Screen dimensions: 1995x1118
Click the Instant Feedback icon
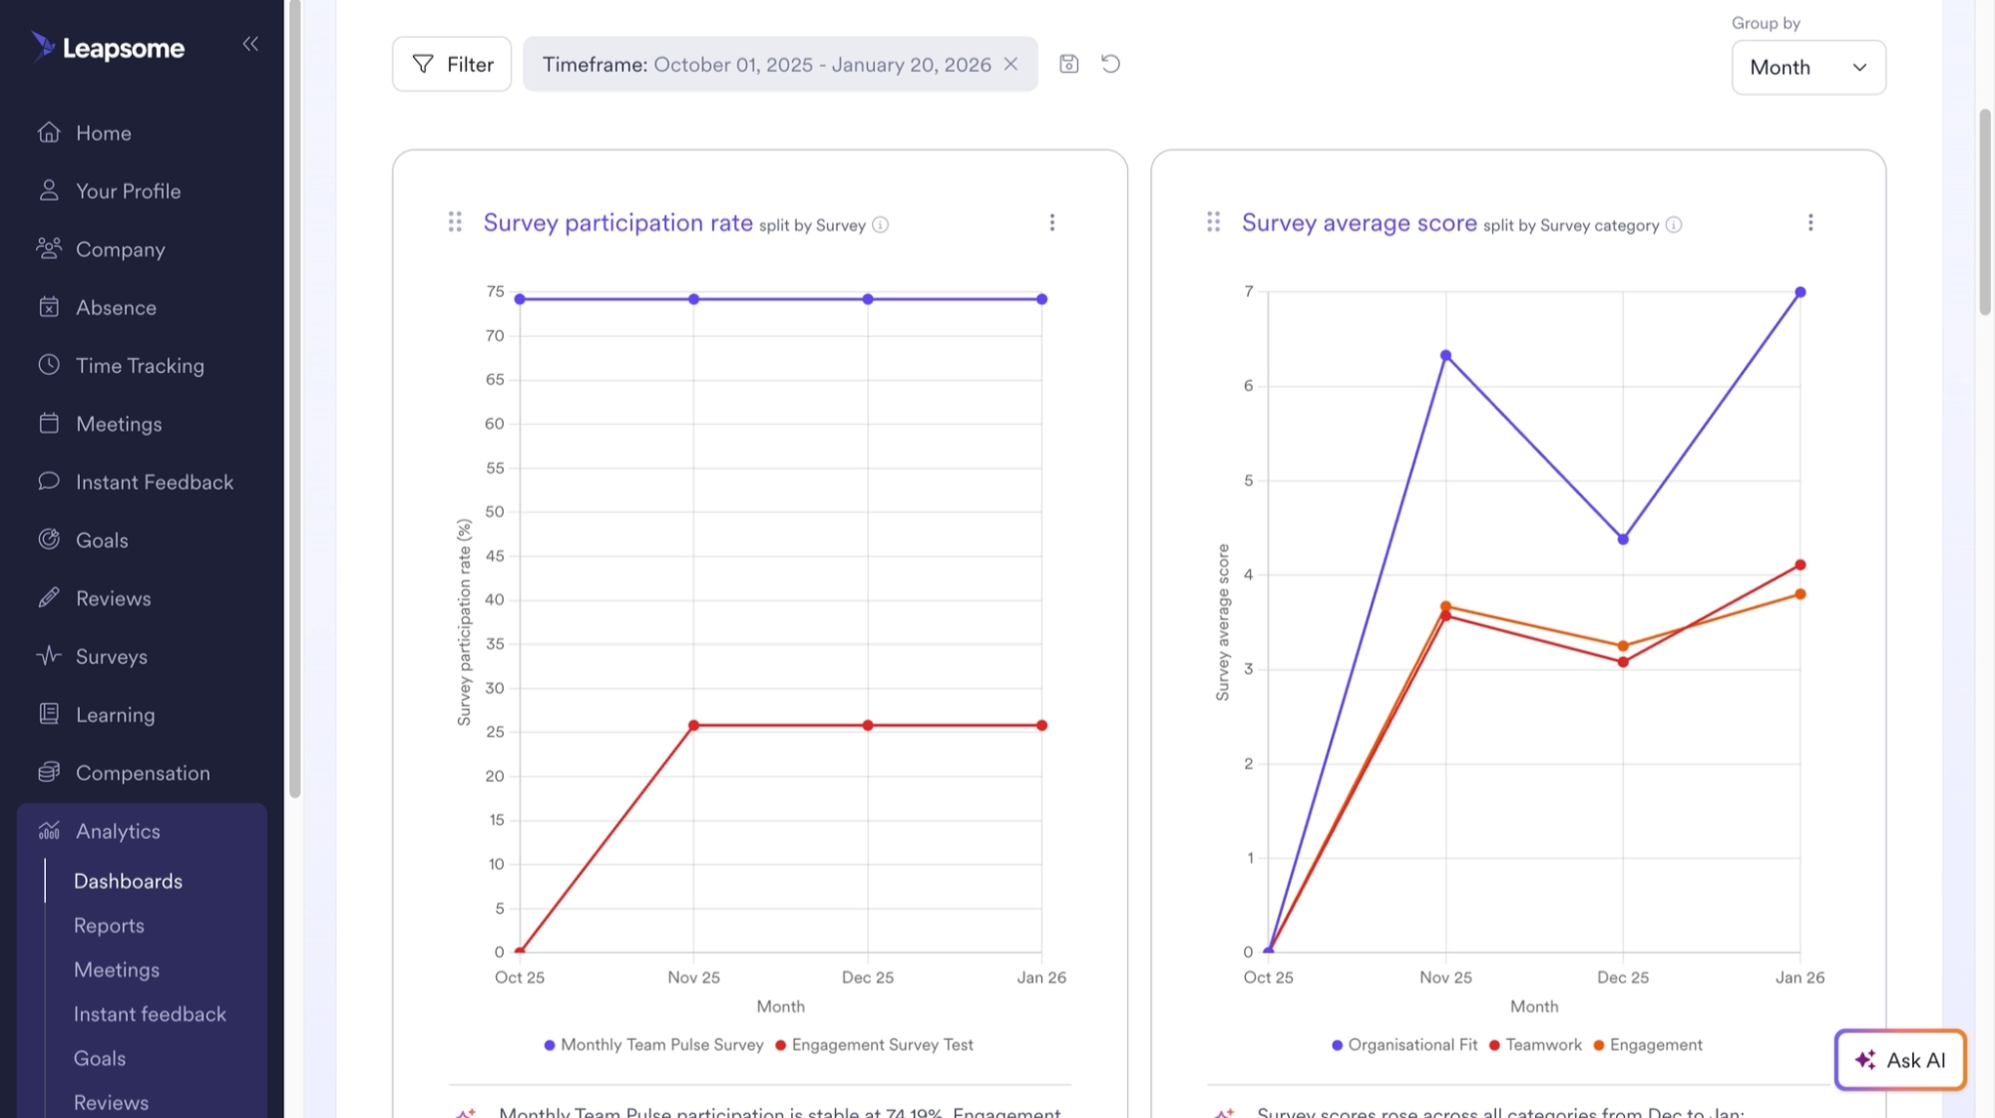49,481
